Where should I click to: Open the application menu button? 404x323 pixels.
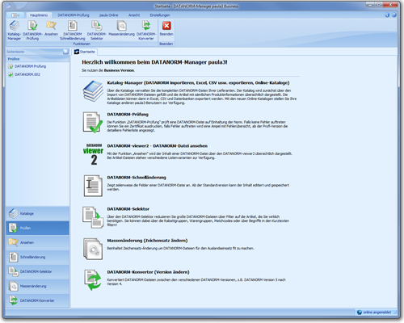15,15
